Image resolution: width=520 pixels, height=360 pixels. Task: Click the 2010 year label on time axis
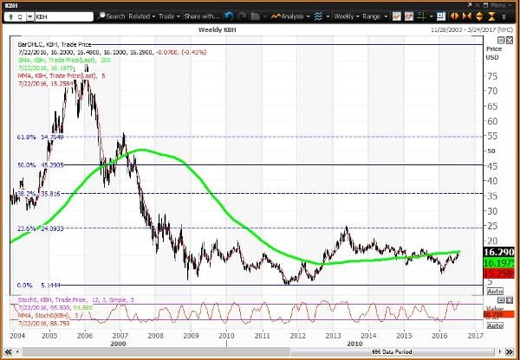[226, 336]
